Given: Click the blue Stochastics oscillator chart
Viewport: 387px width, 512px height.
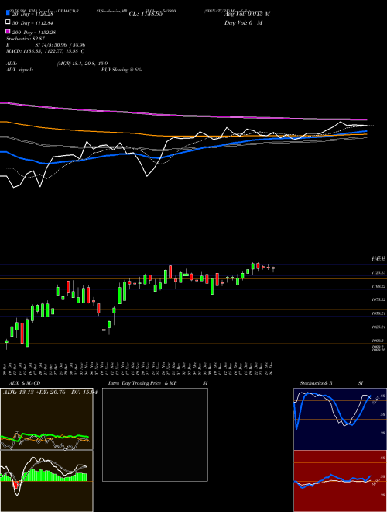Looking at the screenshot, I should pos(340,419).
